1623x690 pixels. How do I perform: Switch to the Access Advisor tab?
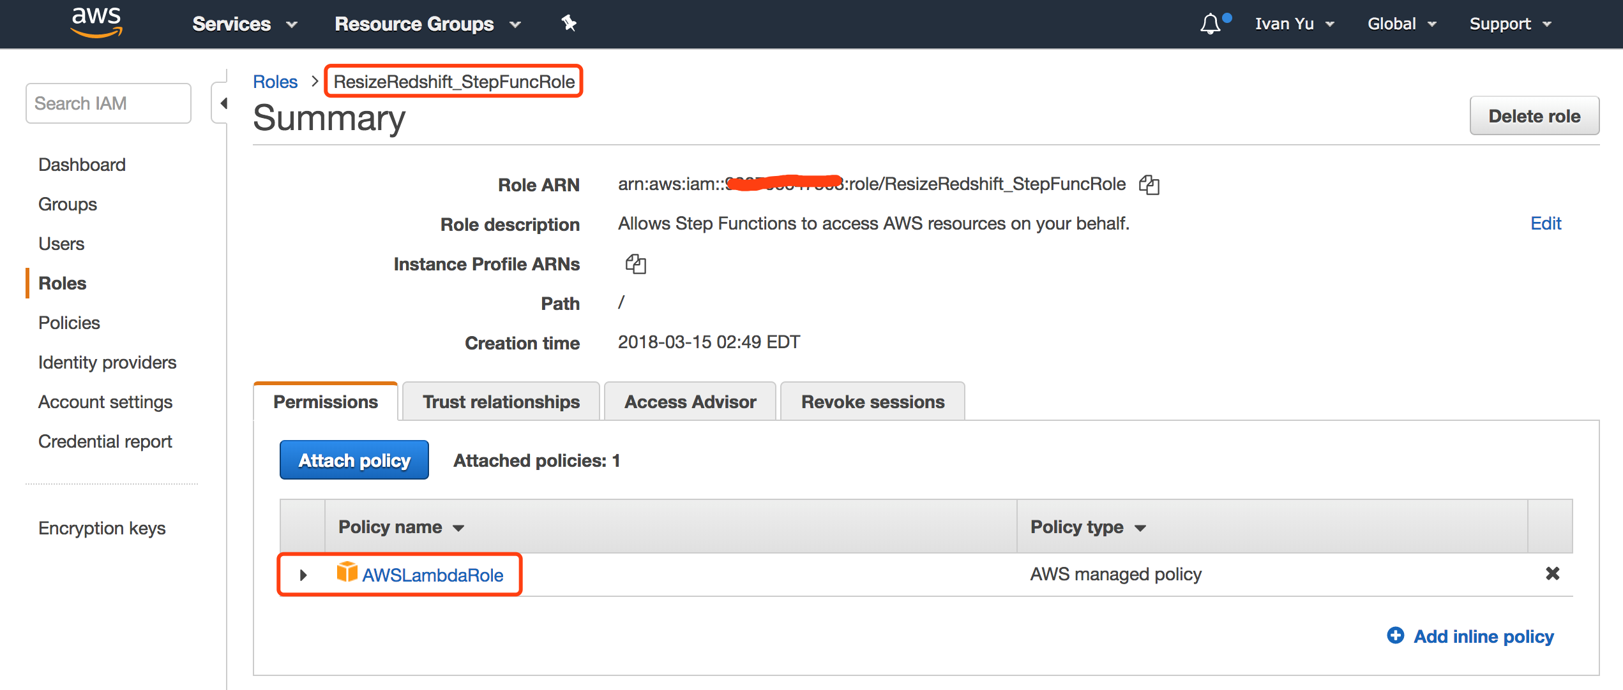click(690, 402)
